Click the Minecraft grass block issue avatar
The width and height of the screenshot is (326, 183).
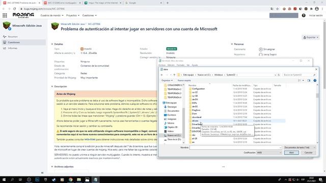pos(55,26)
